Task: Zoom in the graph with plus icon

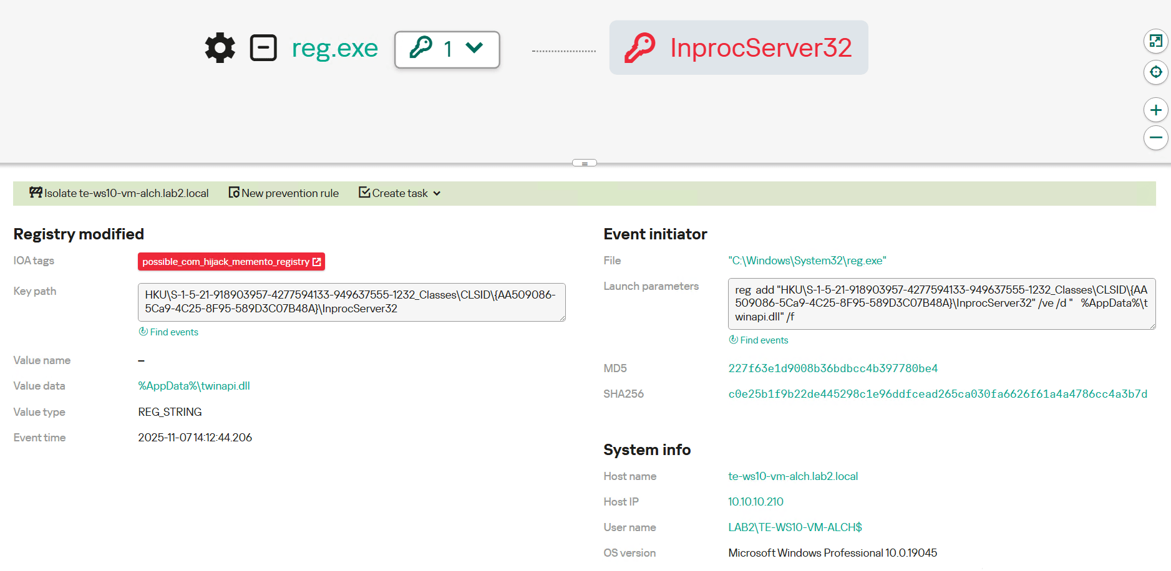Action: pyautogui.click(x=1155, y=110)
